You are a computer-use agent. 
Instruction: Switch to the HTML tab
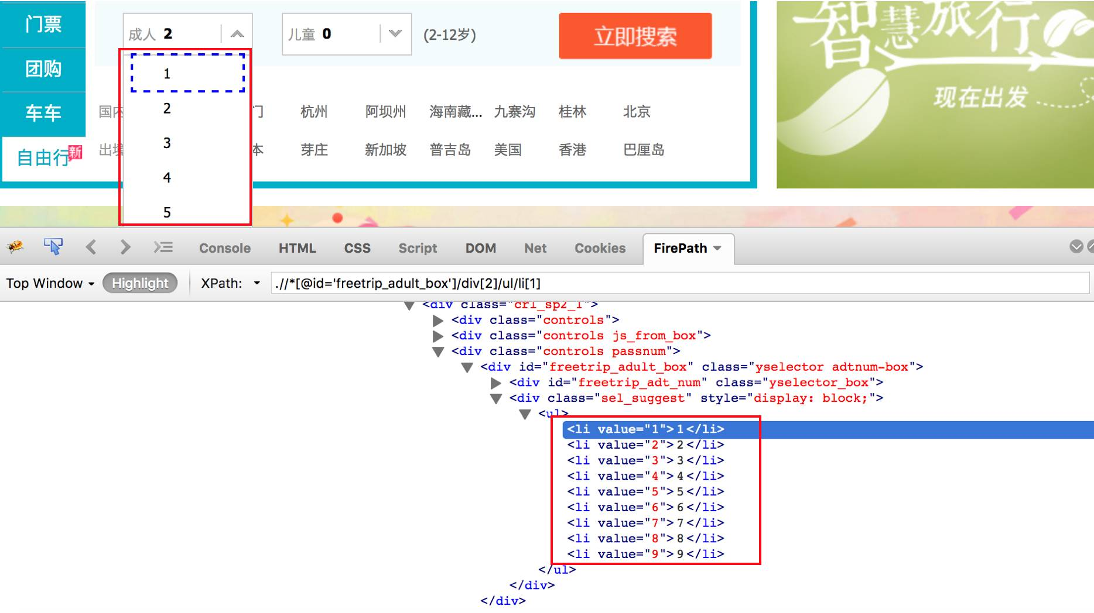click(298, 247)
